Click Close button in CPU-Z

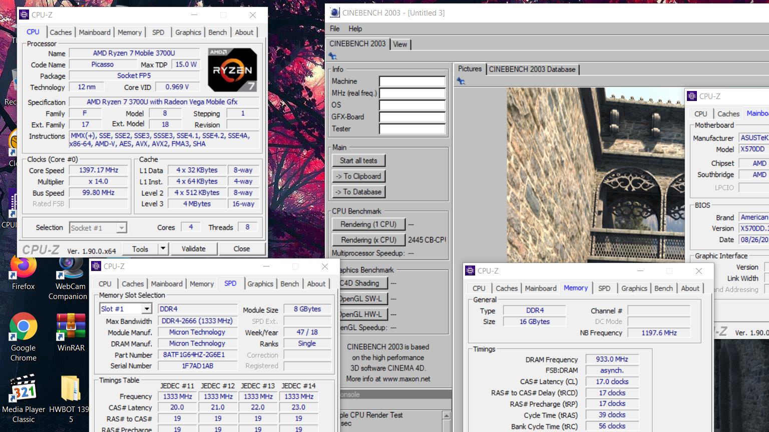[241, 248]
